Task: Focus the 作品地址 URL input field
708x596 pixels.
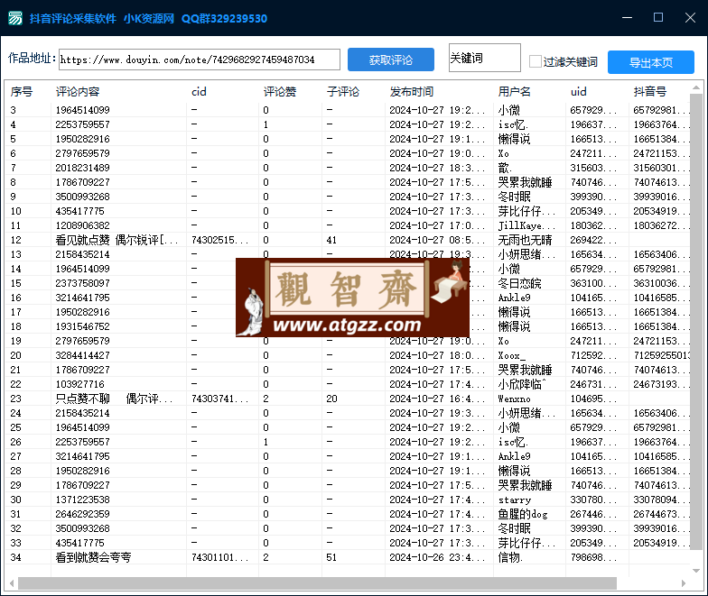Action: pyautogui.click(x=199, y=60)
